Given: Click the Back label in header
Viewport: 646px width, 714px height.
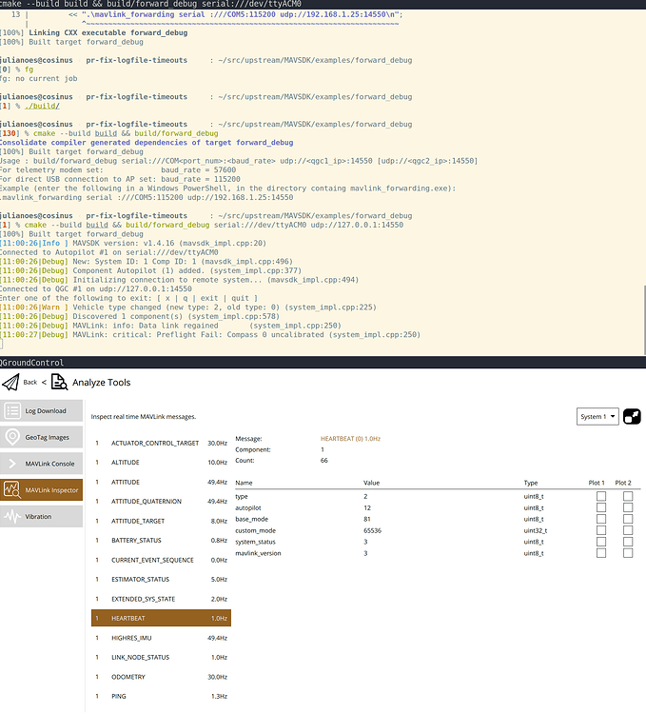Looking at the screenshot, I should tap(30, 382).
